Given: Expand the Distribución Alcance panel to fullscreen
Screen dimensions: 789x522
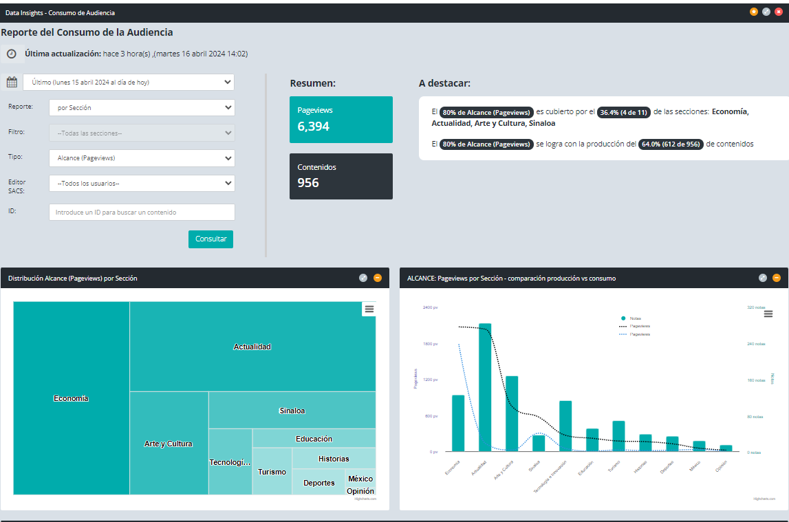Looking at the screenshot, I should click(363, 278).
